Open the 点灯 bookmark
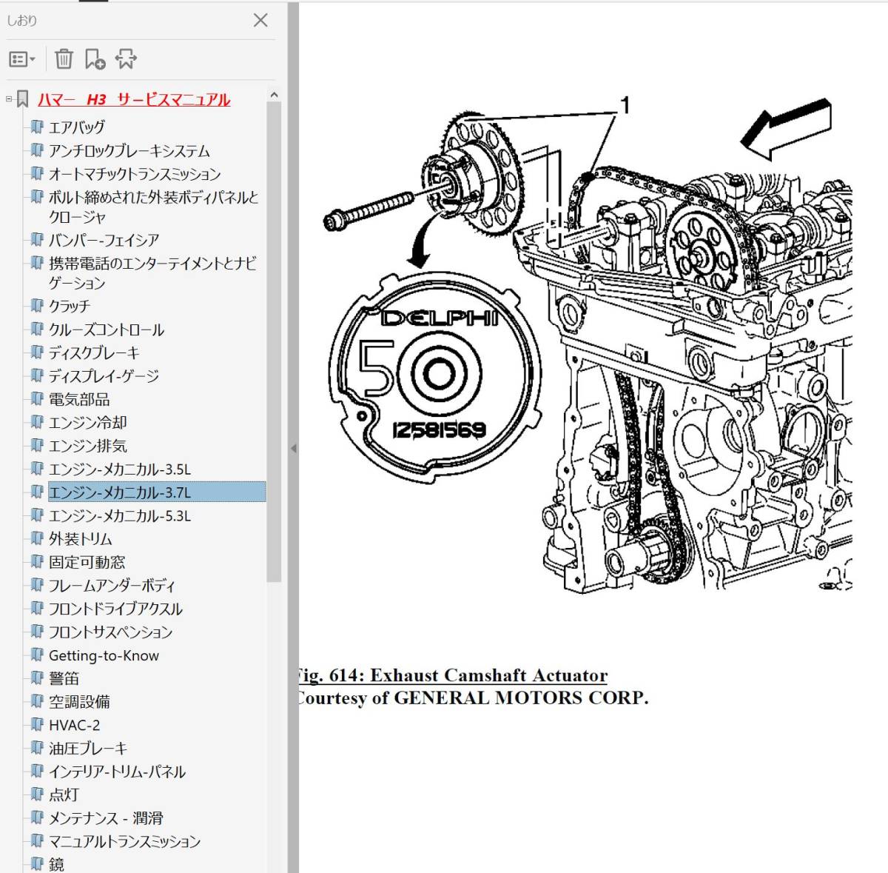888x873 pixels. coord(64,795)
